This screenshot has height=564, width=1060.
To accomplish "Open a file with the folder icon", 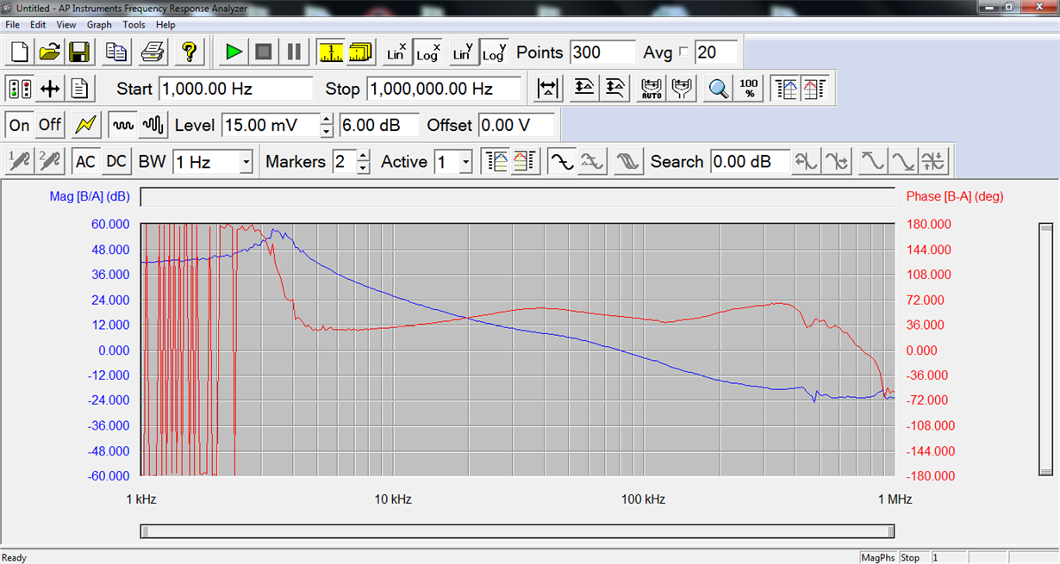I will (x=50, y=52).
